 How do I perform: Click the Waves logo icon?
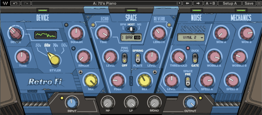[5, 3]
